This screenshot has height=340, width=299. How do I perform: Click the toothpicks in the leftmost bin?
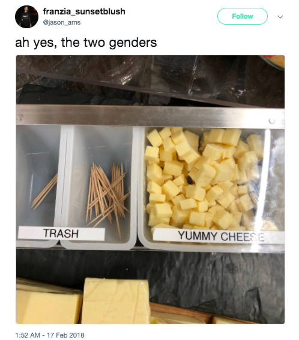pos(44,192)
